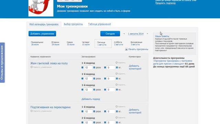Click reps field of Жим гантелей 3-й подход
The width and height of the screenshot is (220, 124).
click(88, 90)
